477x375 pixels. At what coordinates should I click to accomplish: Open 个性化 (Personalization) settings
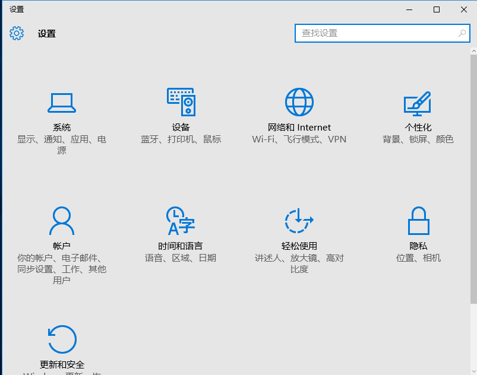tap(418, 113)
